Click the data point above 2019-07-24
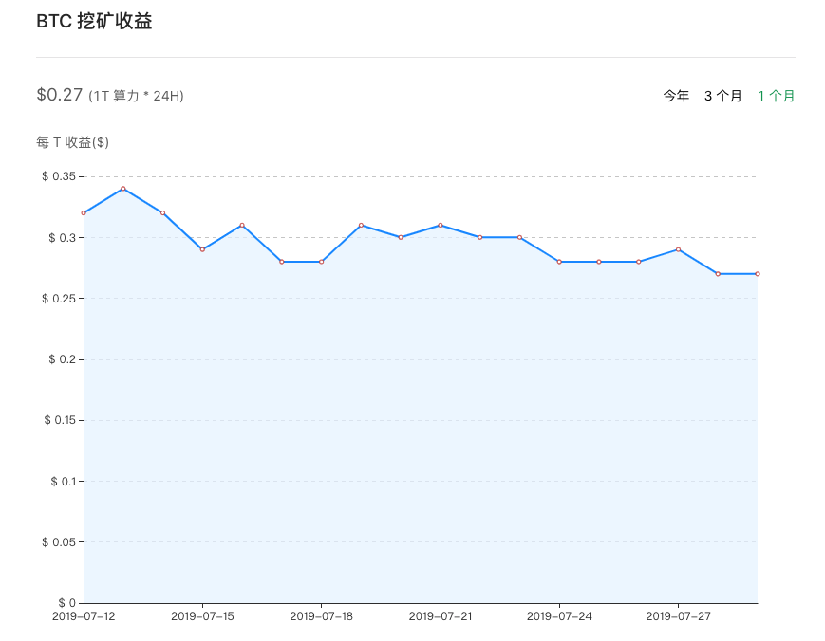The height and width of the screenshot is (641, 825). [559, 262]
